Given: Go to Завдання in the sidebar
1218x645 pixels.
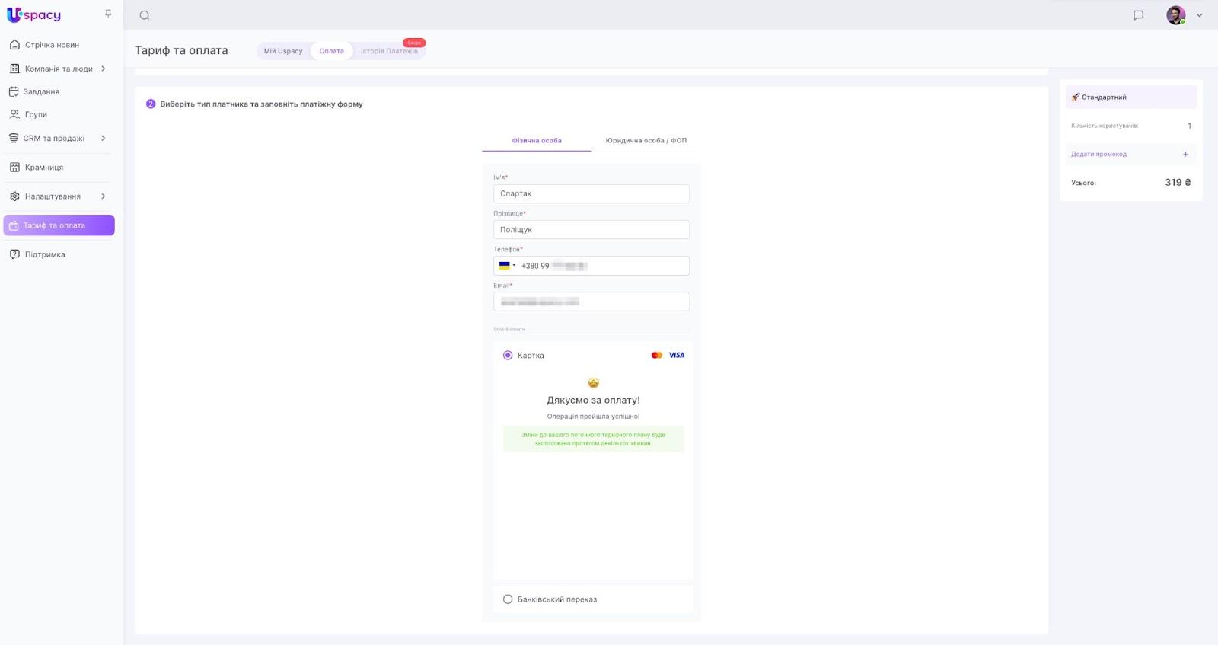Looking at the screenshot, I should click(42, 91).
